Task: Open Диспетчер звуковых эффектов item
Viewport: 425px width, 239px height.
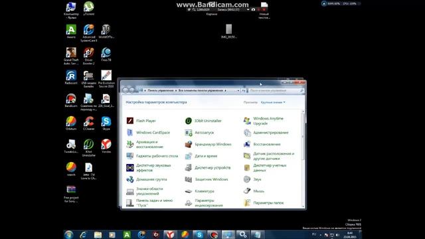Action: (149, 168)
